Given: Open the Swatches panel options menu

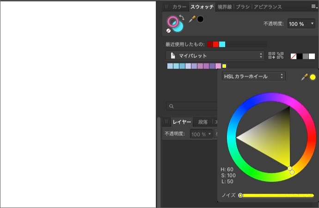Looking at the screenshot, I should coord(314,6).
